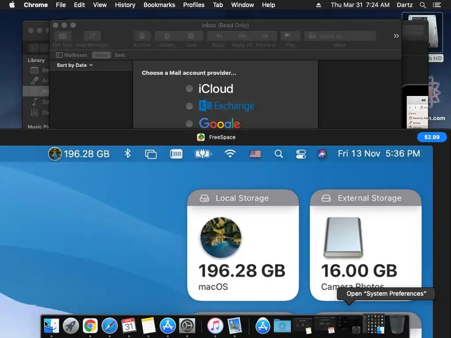Screen dimensions: 451x338
Task: Open the Tab menu
Action: coord(218,5)
